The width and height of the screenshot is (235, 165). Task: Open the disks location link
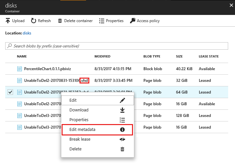coord(27,33)
